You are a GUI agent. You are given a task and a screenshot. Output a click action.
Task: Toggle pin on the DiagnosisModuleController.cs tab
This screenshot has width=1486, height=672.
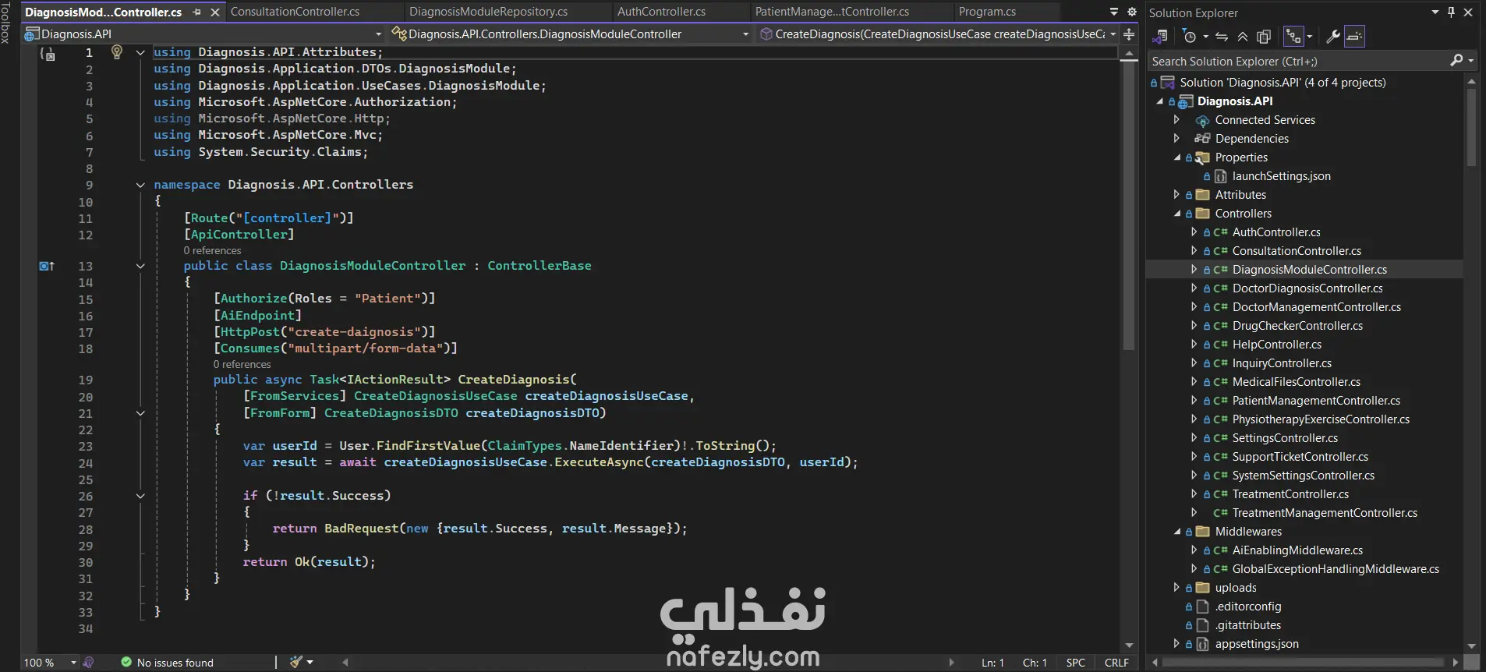(197, 12)
